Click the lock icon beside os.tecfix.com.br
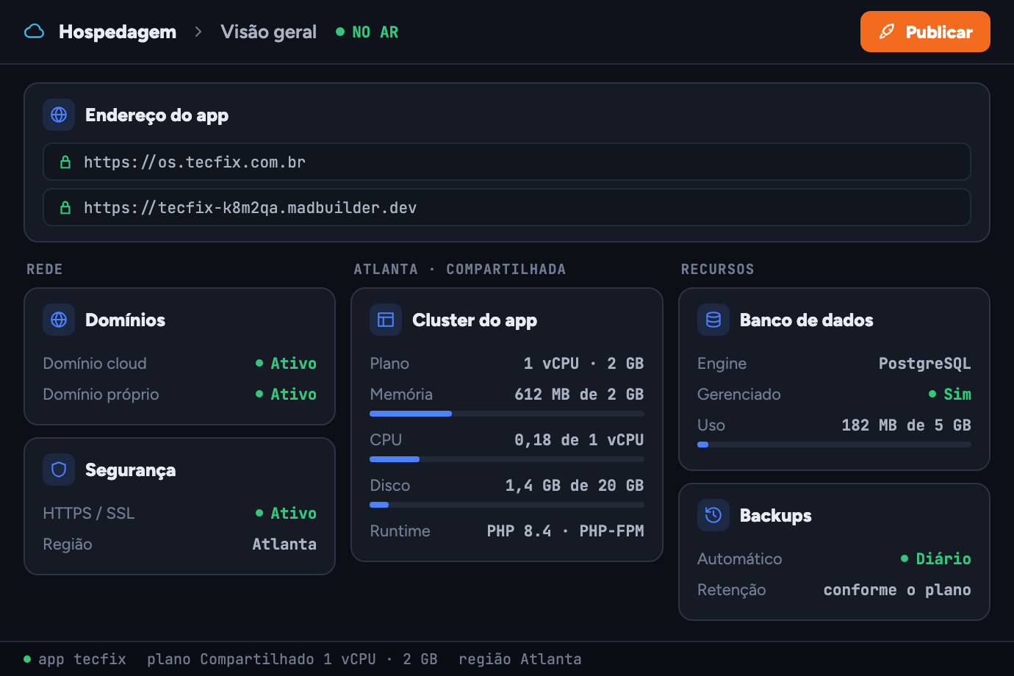Image resolution: width=1014 pixels, height=676 pixels. [x=65, y=162]
